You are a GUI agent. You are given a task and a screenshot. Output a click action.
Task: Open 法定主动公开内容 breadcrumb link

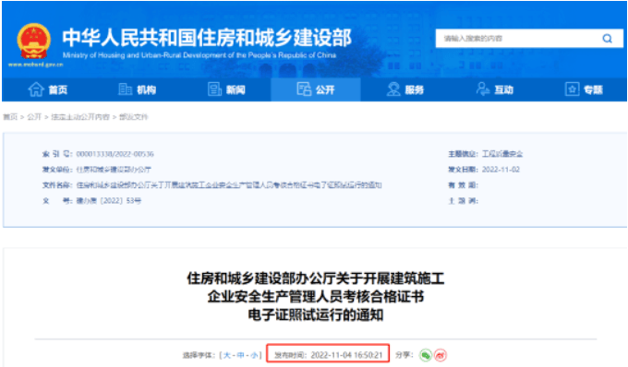[80, 117]
